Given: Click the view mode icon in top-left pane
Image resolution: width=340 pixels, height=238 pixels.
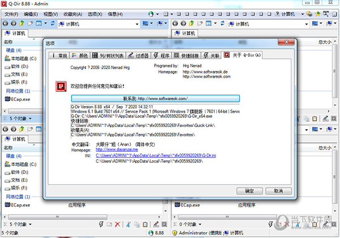Looking at the screenshot, I should (x=39, y=23).
